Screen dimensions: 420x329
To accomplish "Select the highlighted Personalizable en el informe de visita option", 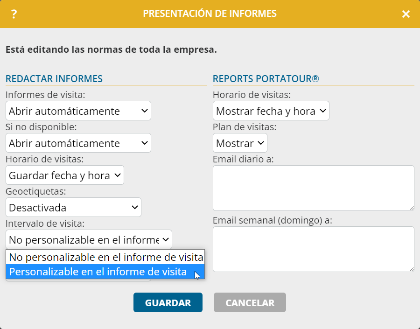I will tap(105, 272).
